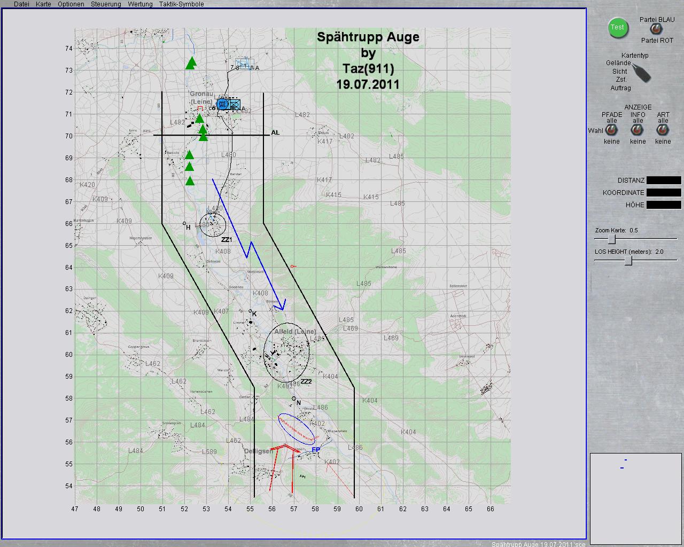This screenshot has width=684, height=547.
Task: Toggle the INFO display switch
Action: (638, 130)
